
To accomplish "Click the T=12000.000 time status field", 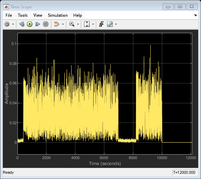I will coord(184,172).
